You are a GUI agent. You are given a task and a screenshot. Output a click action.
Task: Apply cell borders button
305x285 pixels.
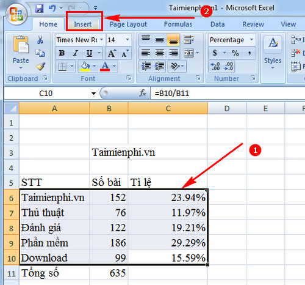[x=62, y=67]
